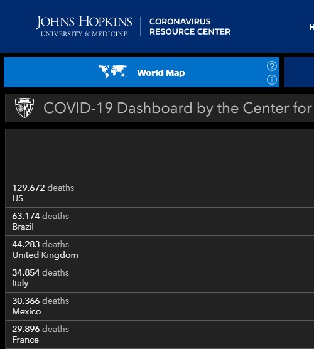
Task: Click the 44.283 deaths figure
Action: [x=41, y=244]
